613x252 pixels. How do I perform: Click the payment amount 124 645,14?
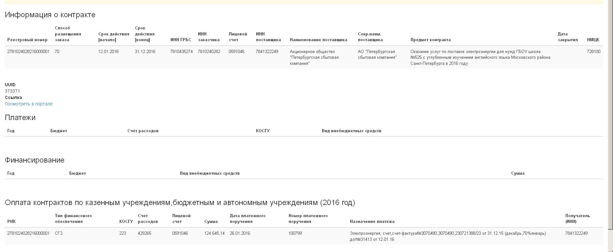(214, 233)
